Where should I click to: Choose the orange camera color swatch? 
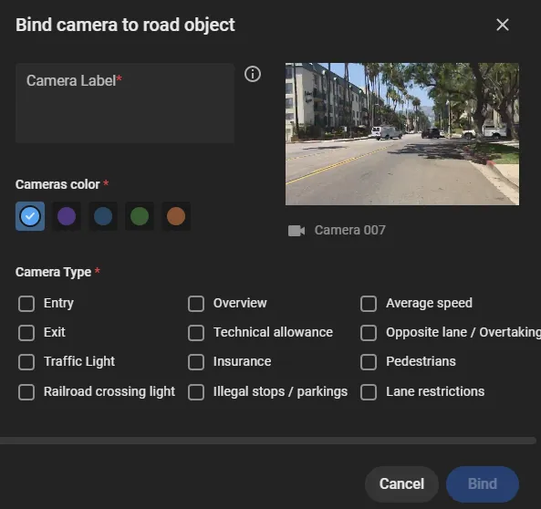click(176, 216)
